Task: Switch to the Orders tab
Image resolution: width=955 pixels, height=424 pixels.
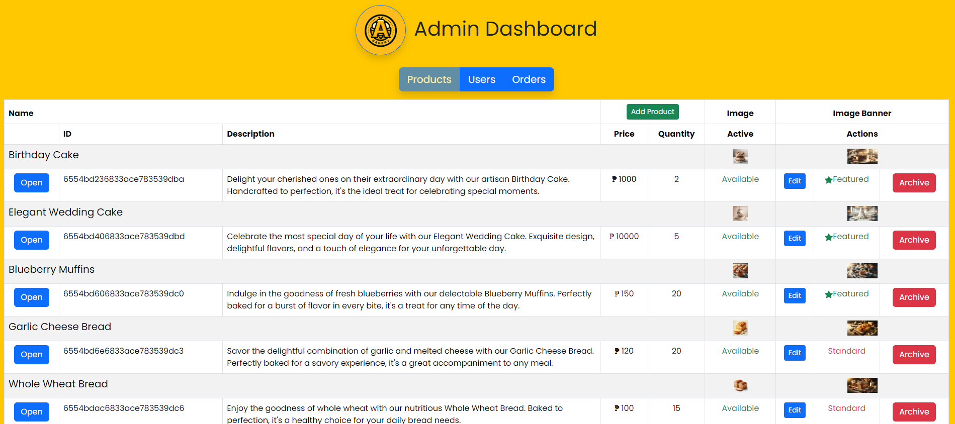Action: [529, 79]
